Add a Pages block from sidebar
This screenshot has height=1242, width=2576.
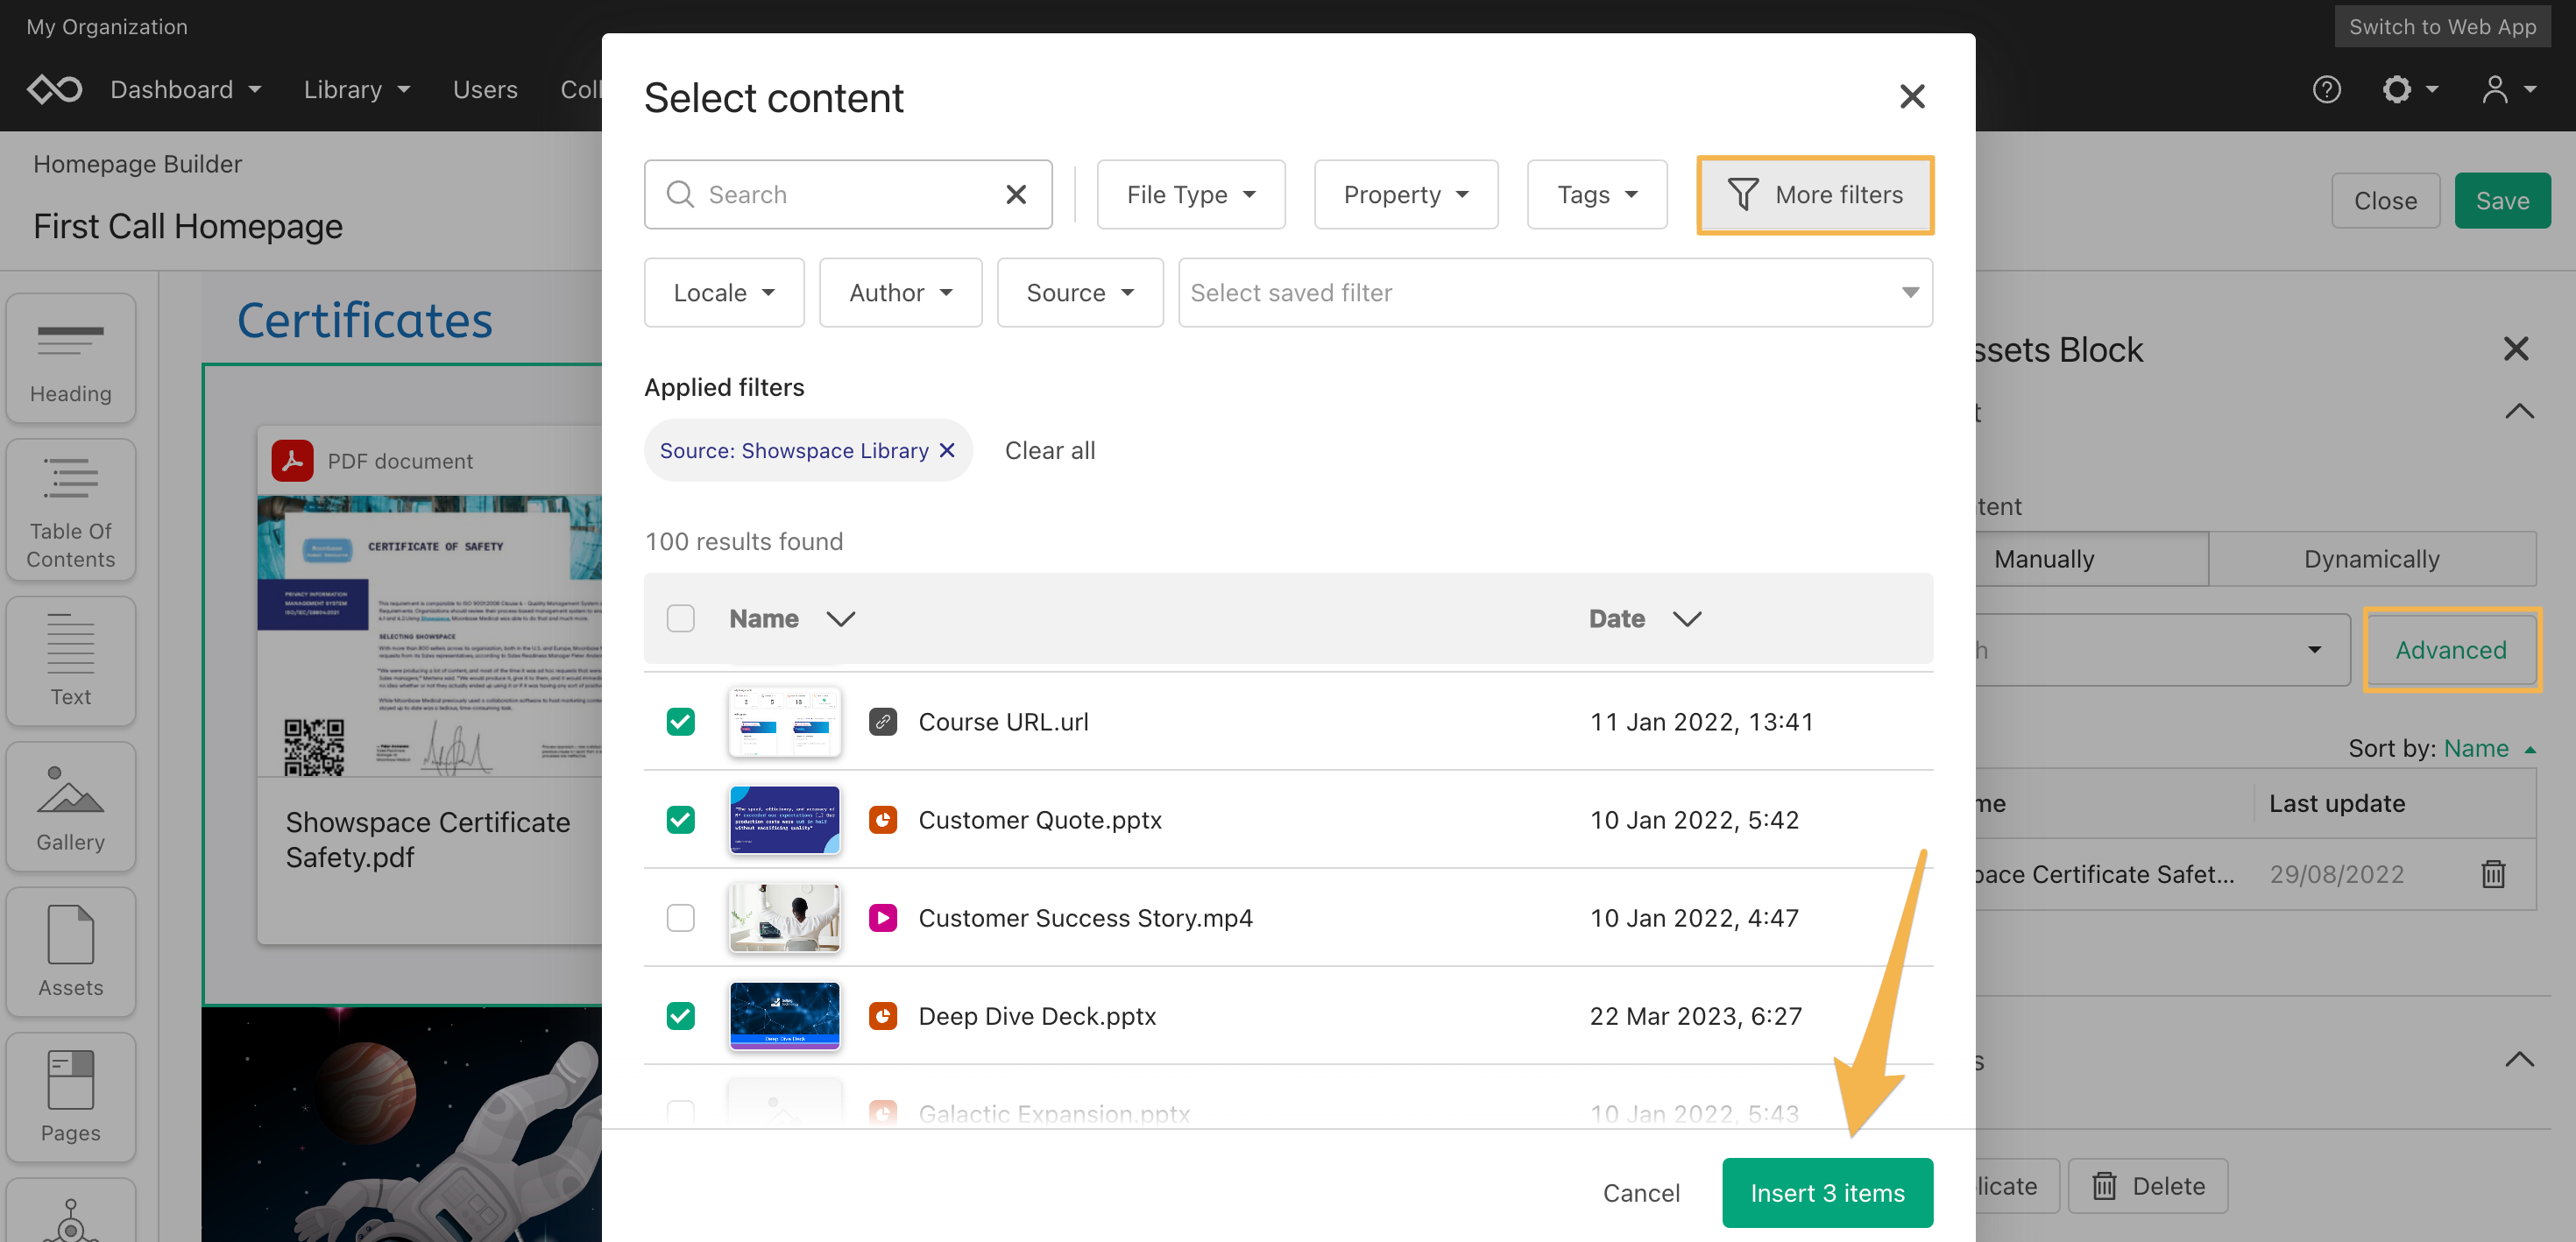click(71, 1097)
